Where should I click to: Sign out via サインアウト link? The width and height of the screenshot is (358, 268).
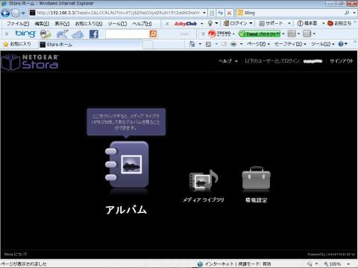(x=342, y=61)
